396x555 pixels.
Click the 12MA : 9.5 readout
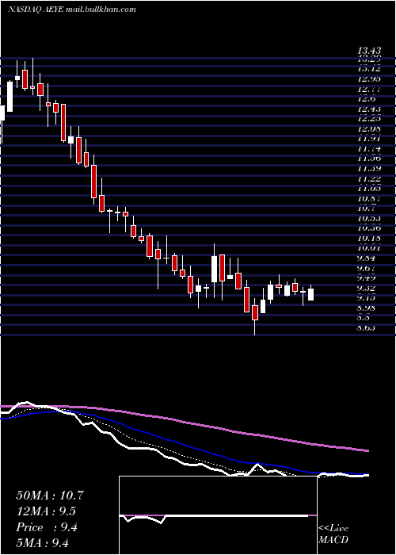[46, 512]
